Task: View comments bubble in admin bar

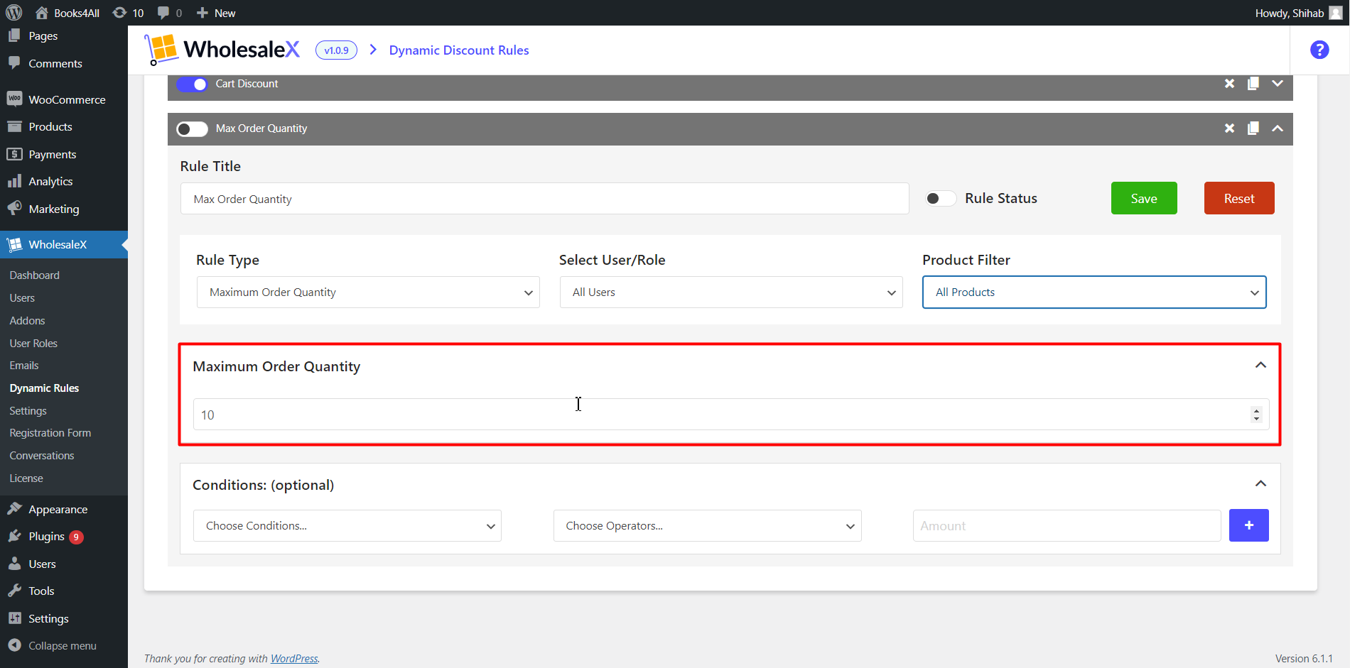Action: (x=170, y=13)
